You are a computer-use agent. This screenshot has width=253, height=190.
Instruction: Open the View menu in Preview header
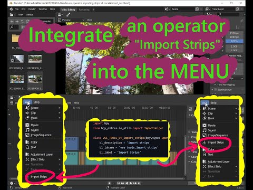pos(90,20)
